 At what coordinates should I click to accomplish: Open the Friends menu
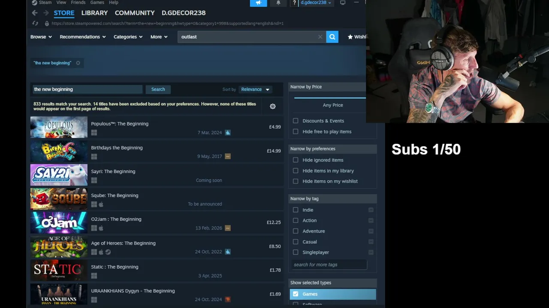point(78,3)
